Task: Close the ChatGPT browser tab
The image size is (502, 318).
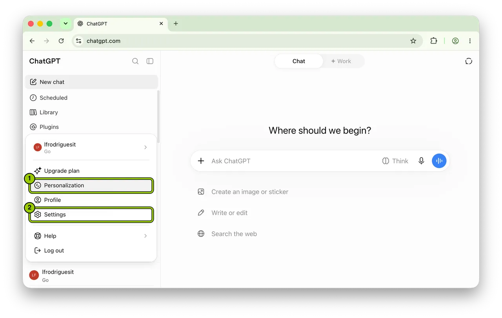Action: pyautogui.click(x=161, y=23)
